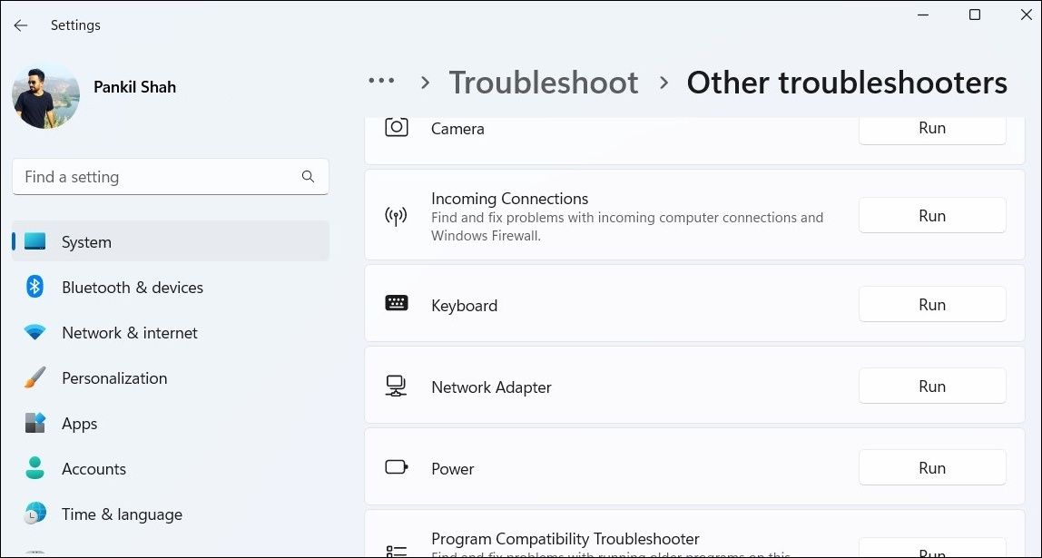Click the Program Compatibility Troubleshooter icon
The height and width of the screenshot is (558, 1042).
tap(397, 548)
